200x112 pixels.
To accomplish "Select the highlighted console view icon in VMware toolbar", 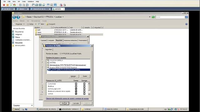I will pyautogui.click(x=55, y=5).
